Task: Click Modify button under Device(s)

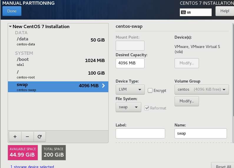Action: 187,63
